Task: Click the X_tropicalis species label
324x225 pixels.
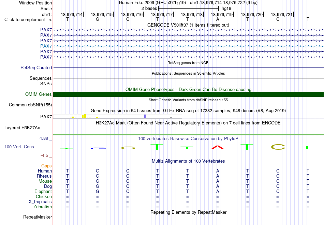Action: [40, 202]
